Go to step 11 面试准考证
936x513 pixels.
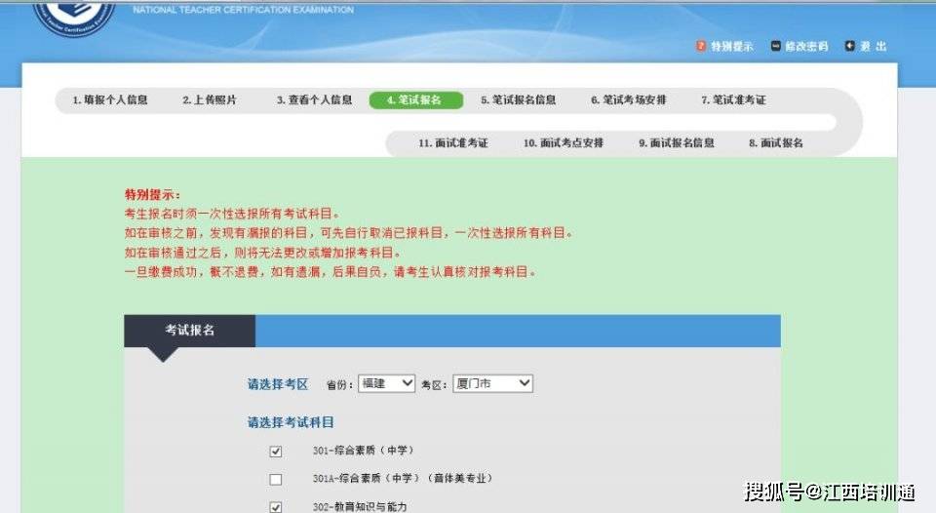pyautogui.click(x=453, y=142)
